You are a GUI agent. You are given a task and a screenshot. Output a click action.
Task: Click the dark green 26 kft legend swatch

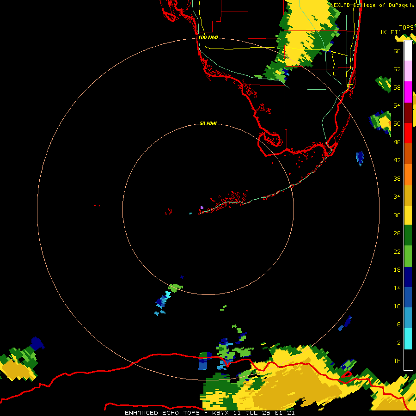[408, 235]
